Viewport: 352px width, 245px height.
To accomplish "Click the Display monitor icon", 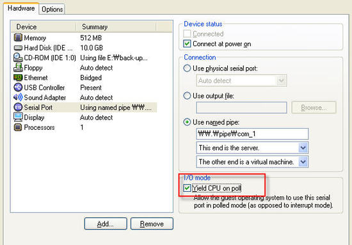I will tap(18, 117).
